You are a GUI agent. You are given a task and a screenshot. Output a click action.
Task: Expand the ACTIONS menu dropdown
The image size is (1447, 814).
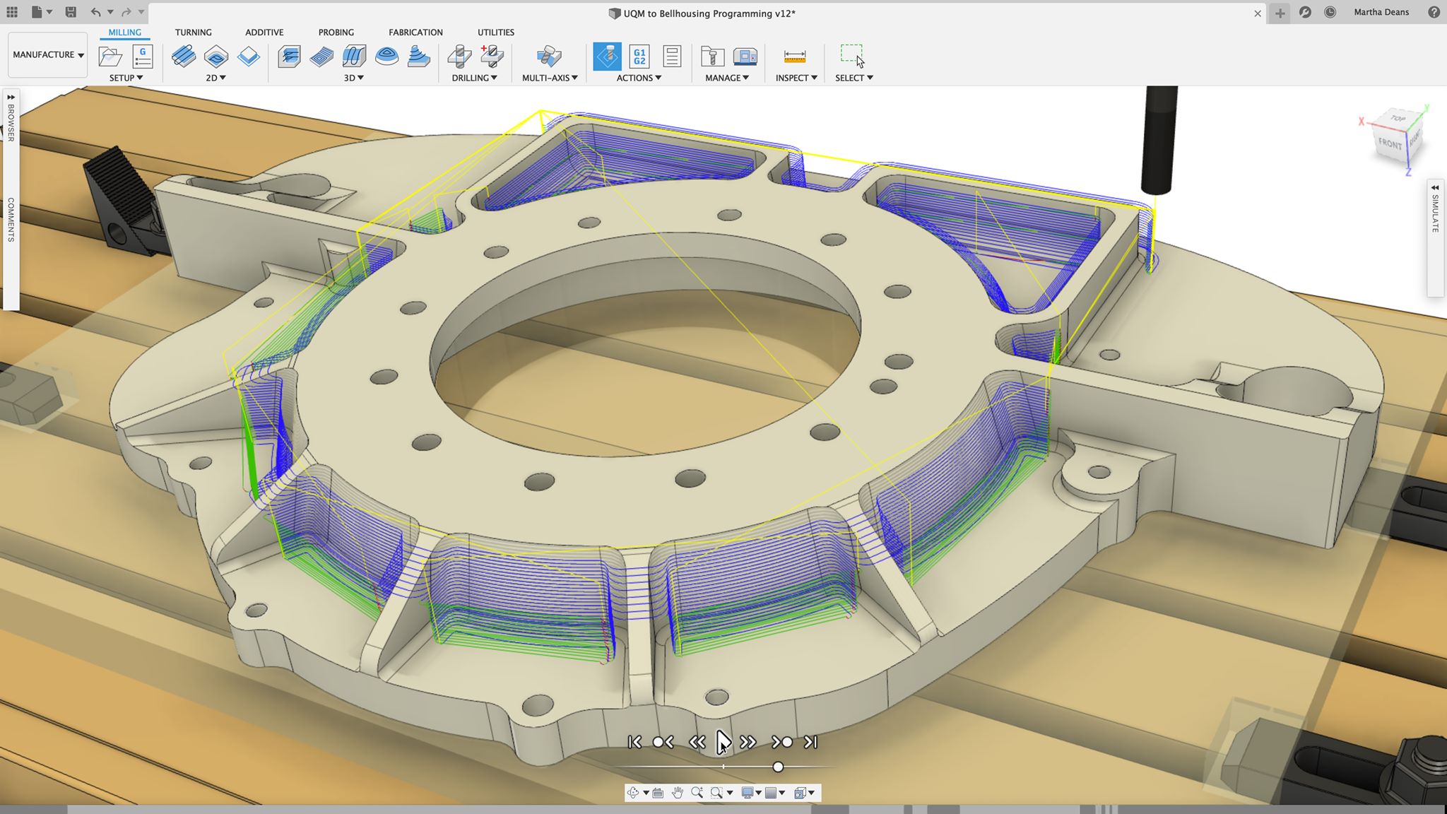point(639,78)
